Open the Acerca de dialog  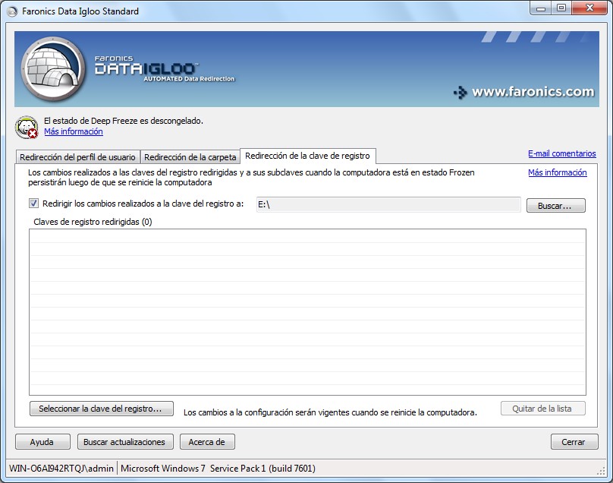pos(207,442)
